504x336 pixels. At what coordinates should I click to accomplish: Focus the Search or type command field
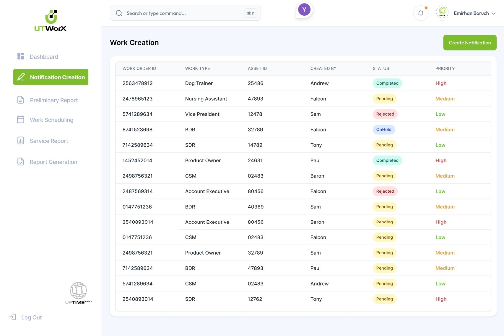[x=183, y=13]
